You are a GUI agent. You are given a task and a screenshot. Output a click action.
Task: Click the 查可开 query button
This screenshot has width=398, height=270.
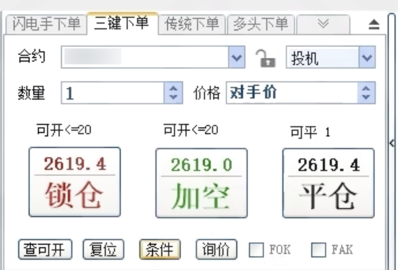coord(45,249)
